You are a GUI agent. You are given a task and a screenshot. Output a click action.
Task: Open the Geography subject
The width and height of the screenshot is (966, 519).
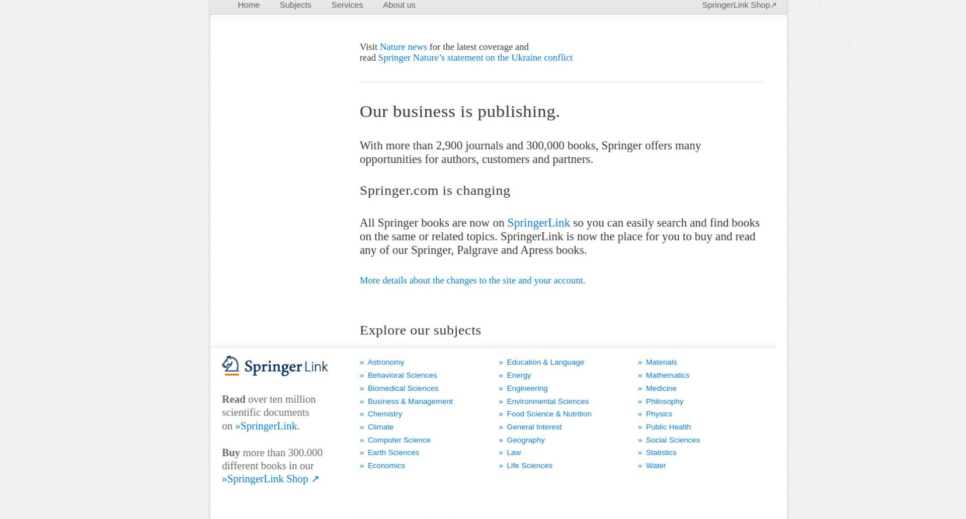[x=525, y=440]
